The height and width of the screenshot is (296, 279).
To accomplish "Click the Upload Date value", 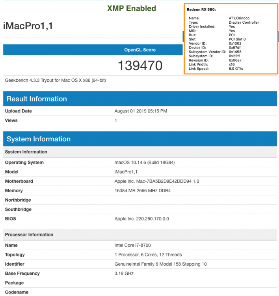I will 141,111.
